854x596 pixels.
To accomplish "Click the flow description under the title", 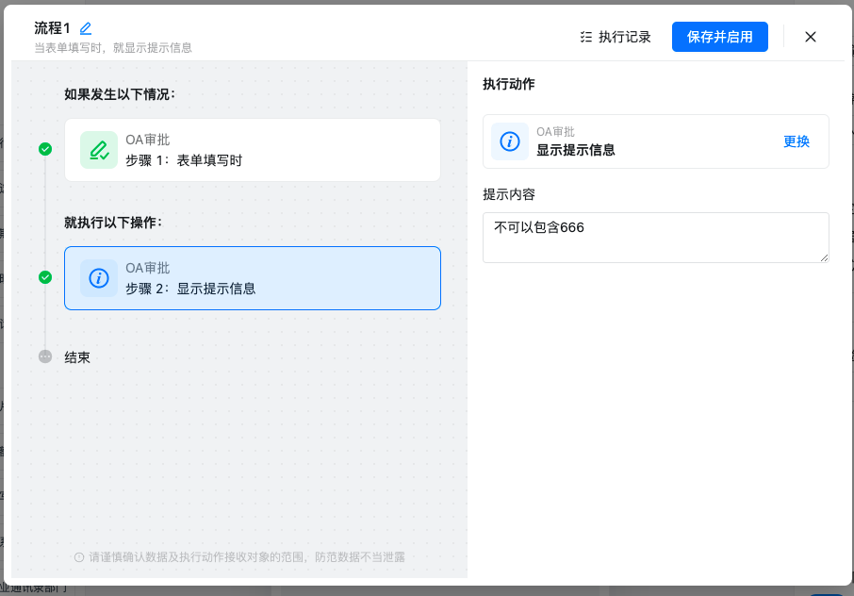I will (113, 48).
